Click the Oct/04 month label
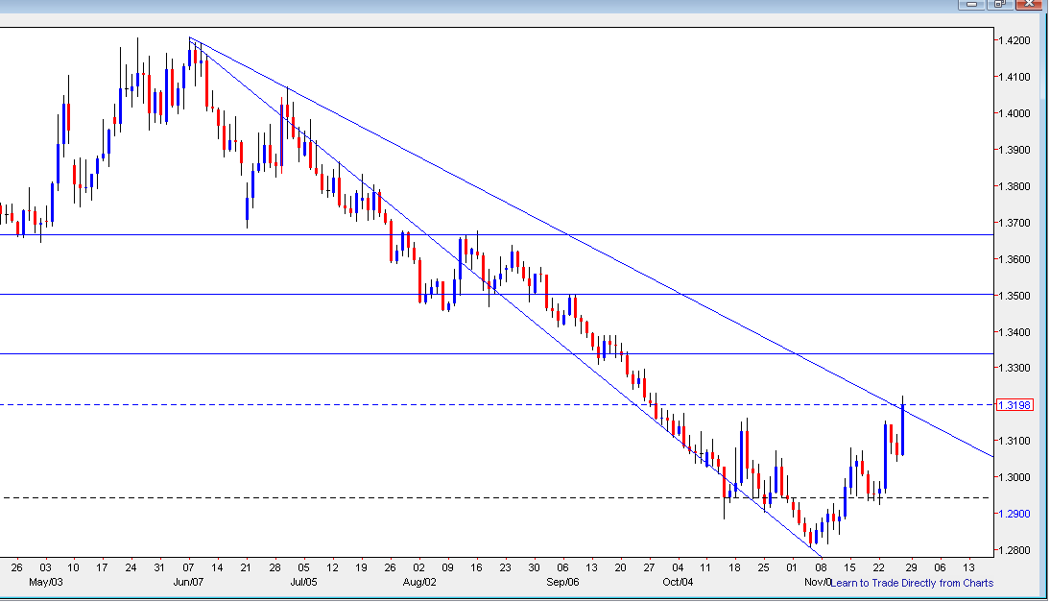The image size is (1050, 602). pyautogui.click(x=678, y=582)
